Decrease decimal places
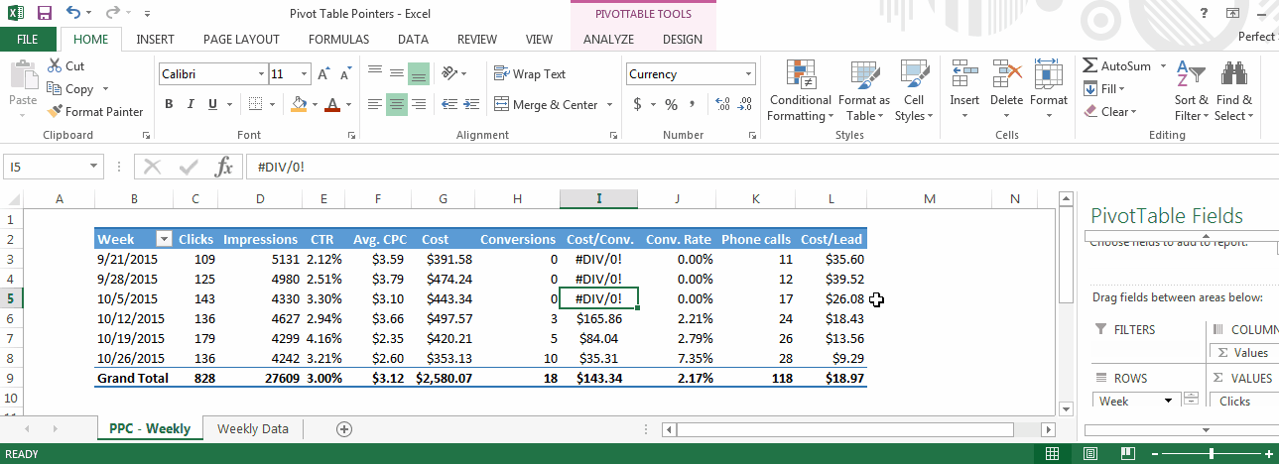 (745, 104)
